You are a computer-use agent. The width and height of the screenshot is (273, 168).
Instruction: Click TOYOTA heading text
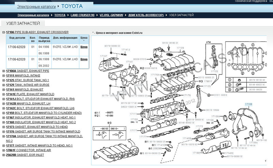coord(72,6)
